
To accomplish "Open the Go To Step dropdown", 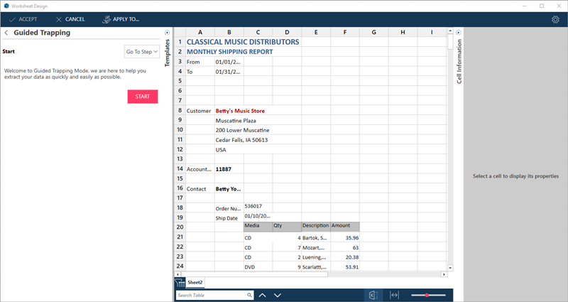I will pos(141,51).
